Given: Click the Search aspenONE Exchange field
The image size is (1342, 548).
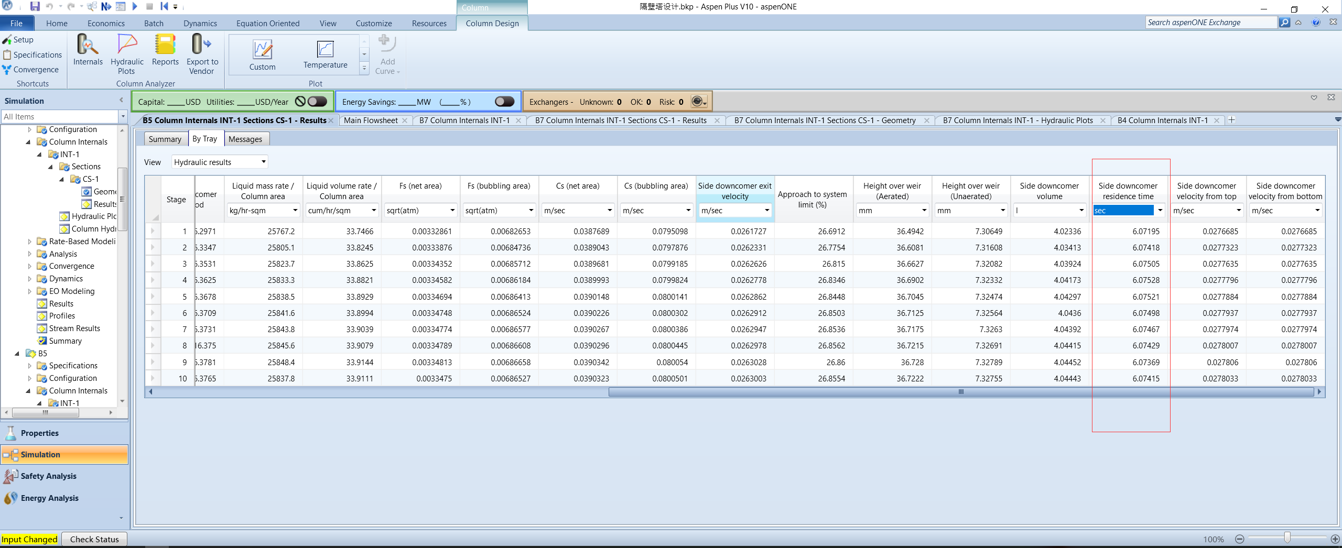Looking at the screenshot, I should [x=1211, y=23].
